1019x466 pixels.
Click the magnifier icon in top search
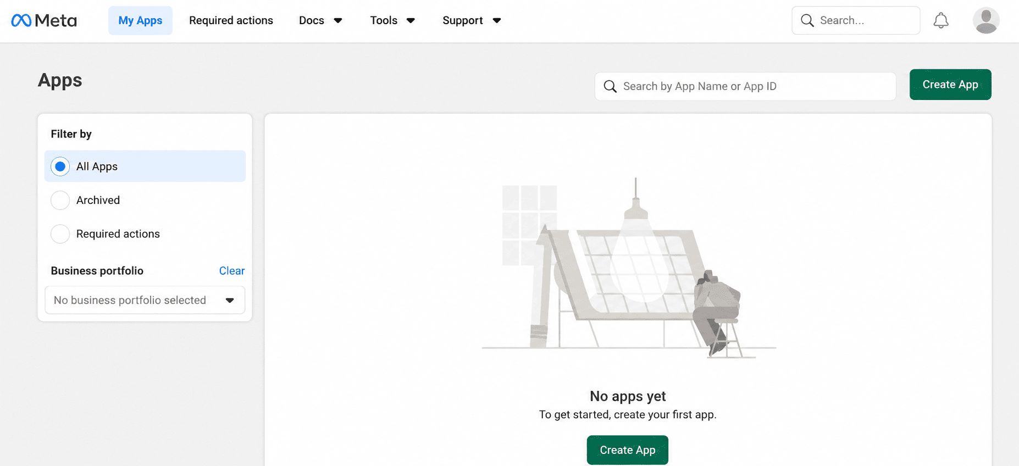pos(807,20)
